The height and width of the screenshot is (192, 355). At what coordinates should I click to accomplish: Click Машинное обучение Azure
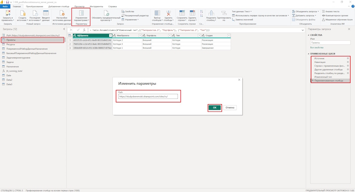[x=337, y=20]
